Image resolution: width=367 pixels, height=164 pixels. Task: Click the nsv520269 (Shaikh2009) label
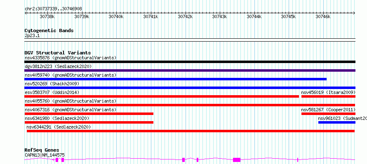pos(52,84)
